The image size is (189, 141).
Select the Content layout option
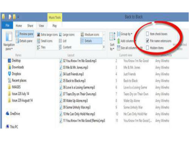coord(67,47)
